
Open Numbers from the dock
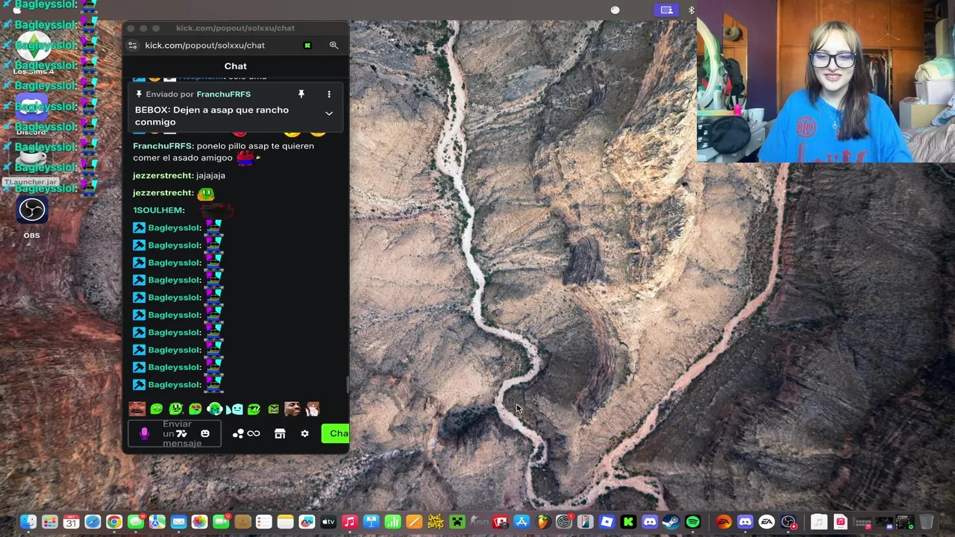click(x=392, y=522)
